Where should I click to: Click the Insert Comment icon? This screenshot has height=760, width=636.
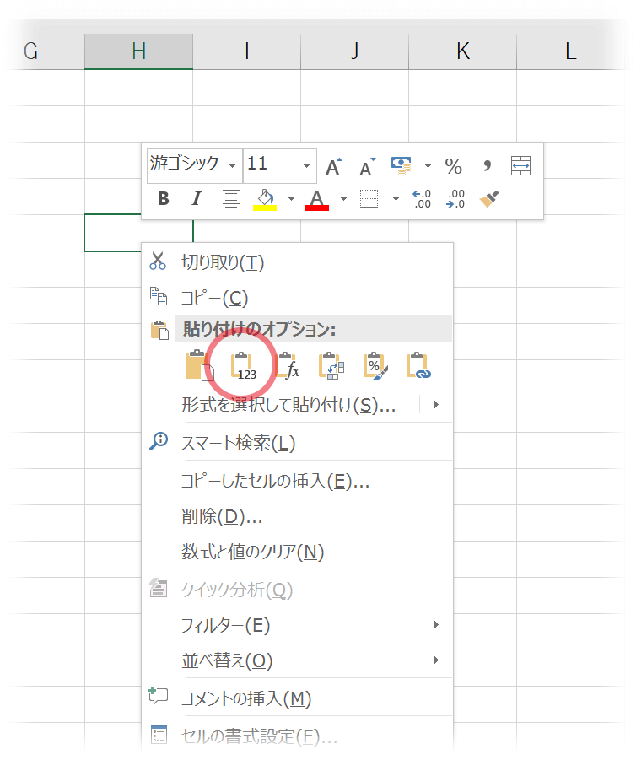tap(158, 696)
